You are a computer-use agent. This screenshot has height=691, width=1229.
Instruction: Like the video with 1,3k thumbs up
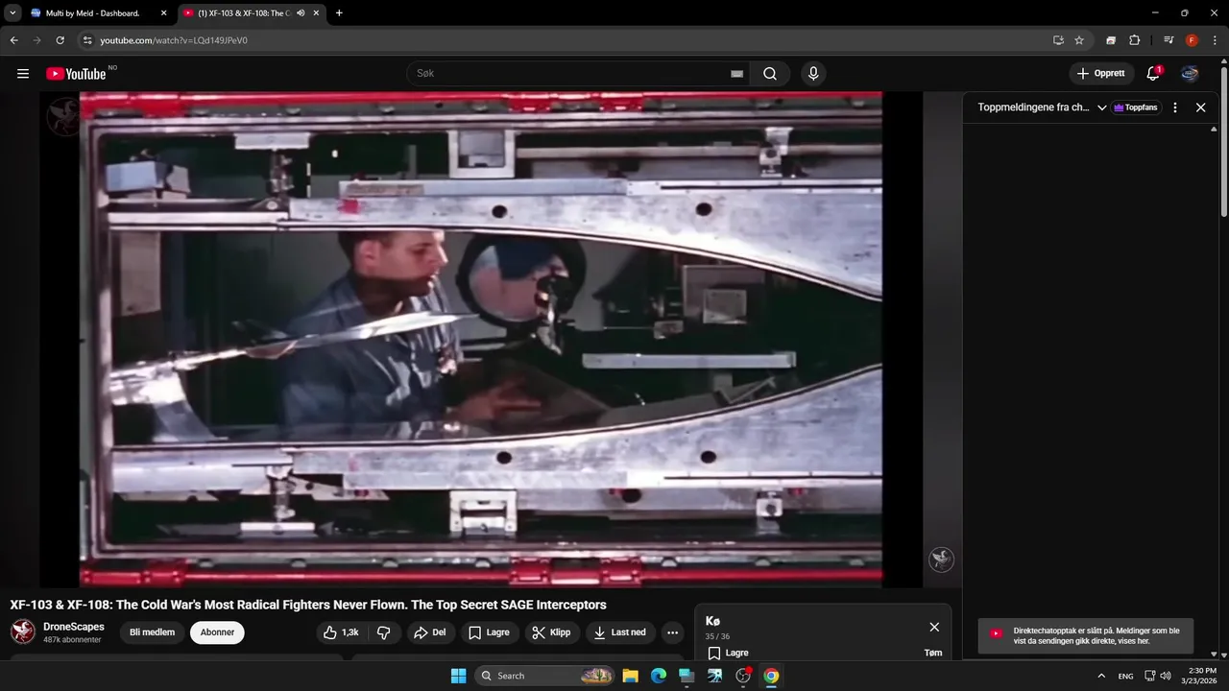[x=342, y=632]
